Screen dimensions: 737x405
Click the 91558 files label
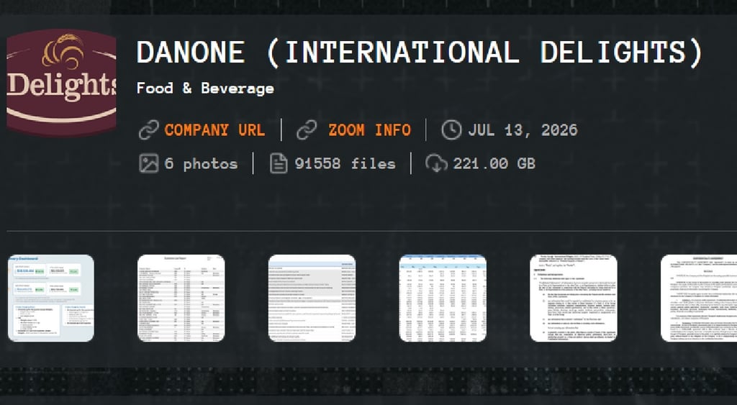(345, 164)
